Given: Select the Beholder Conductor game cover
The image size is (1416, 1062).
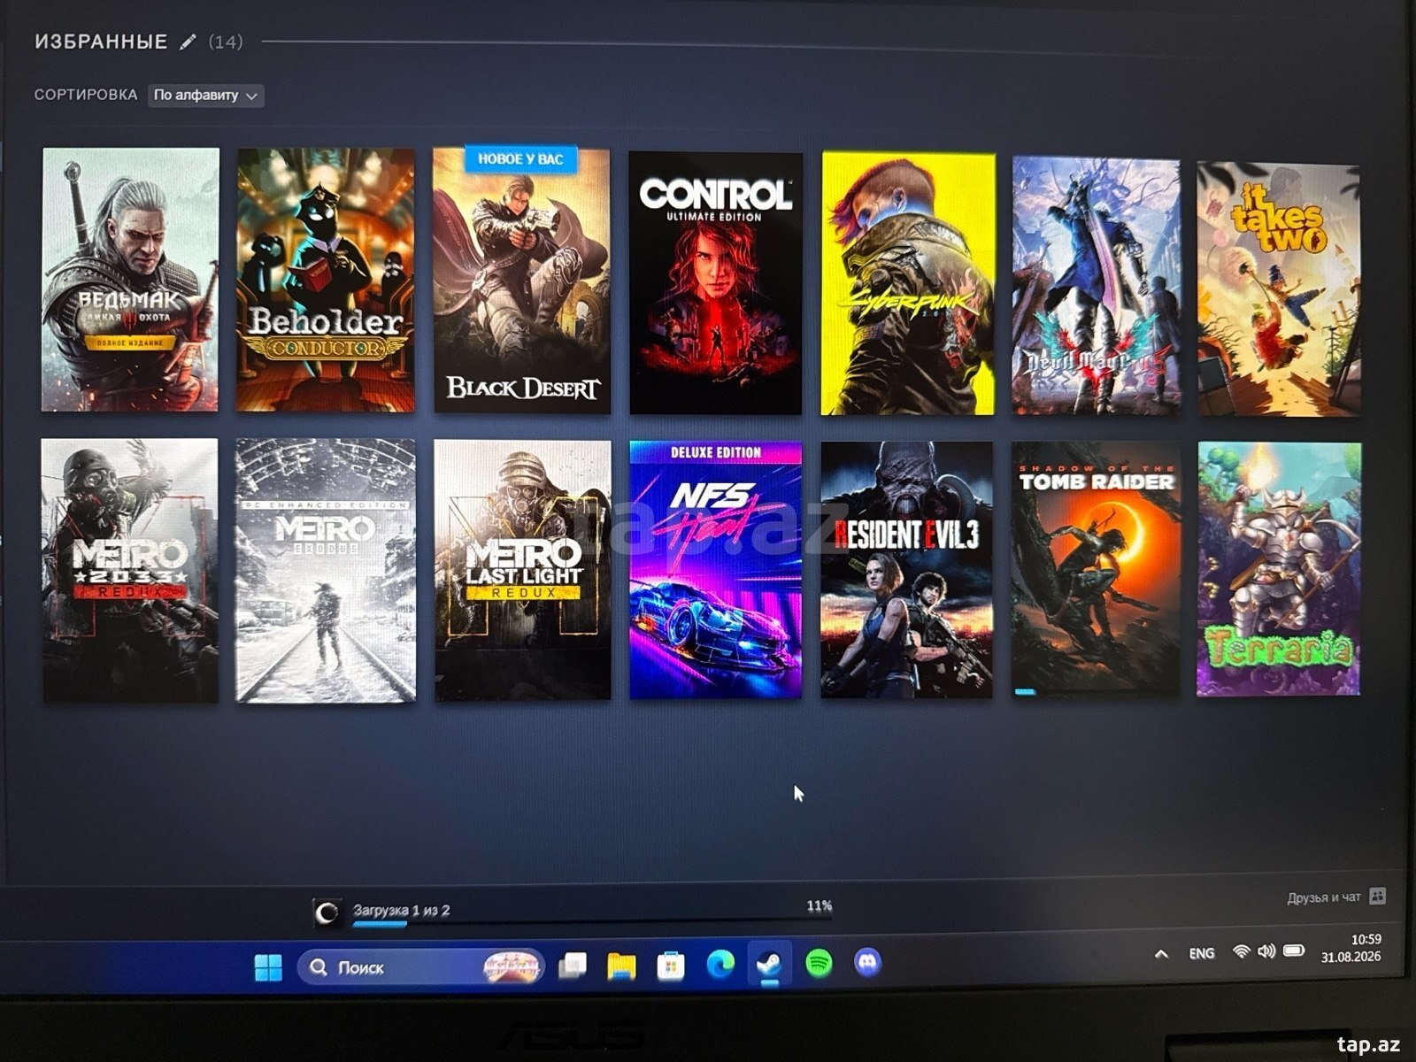Looking at the screenshot, I should pyautogui.click(x=326, y=280).
